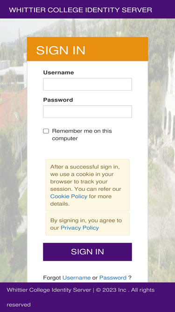Click the reserved text in the footer

[x=19, y=305]
